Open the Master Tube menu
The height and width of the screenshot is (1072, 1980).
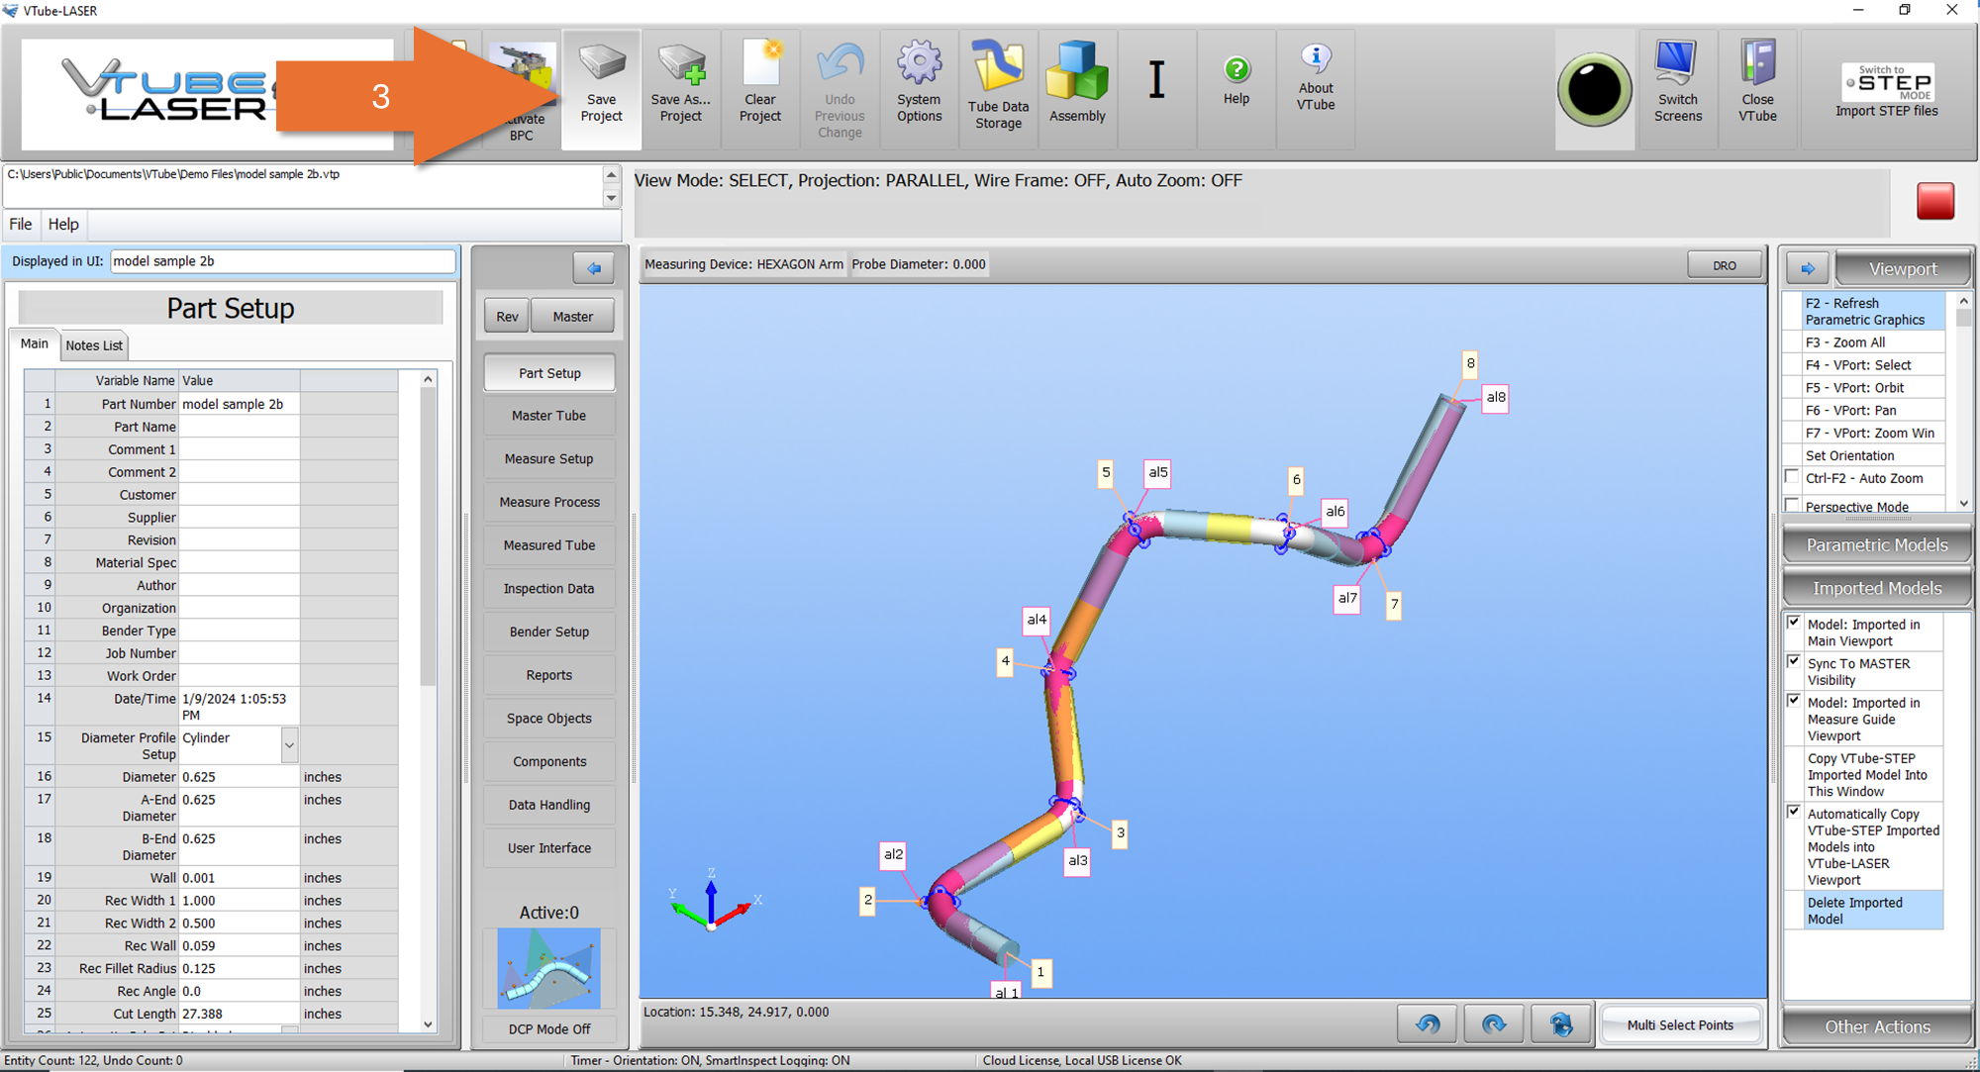[549, 416]
